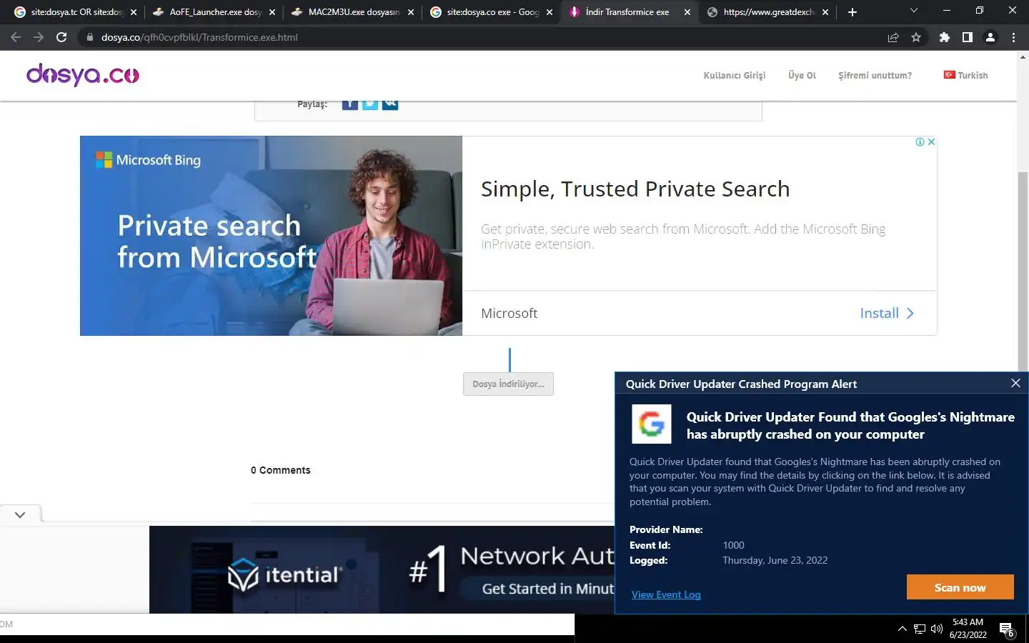This screenshot has height=643, width=1029.
Task: Open the volume control in the taskbar
Action: tap(937, 629)
